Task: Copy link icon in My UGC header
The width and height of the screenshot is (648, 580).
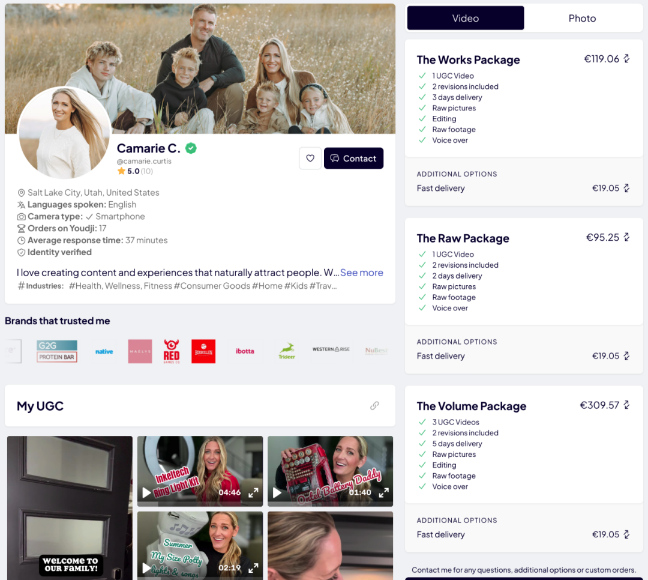Action: coord(374,405)
